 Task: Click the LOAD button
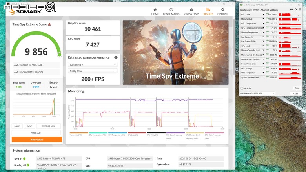[x=17, y=126]
